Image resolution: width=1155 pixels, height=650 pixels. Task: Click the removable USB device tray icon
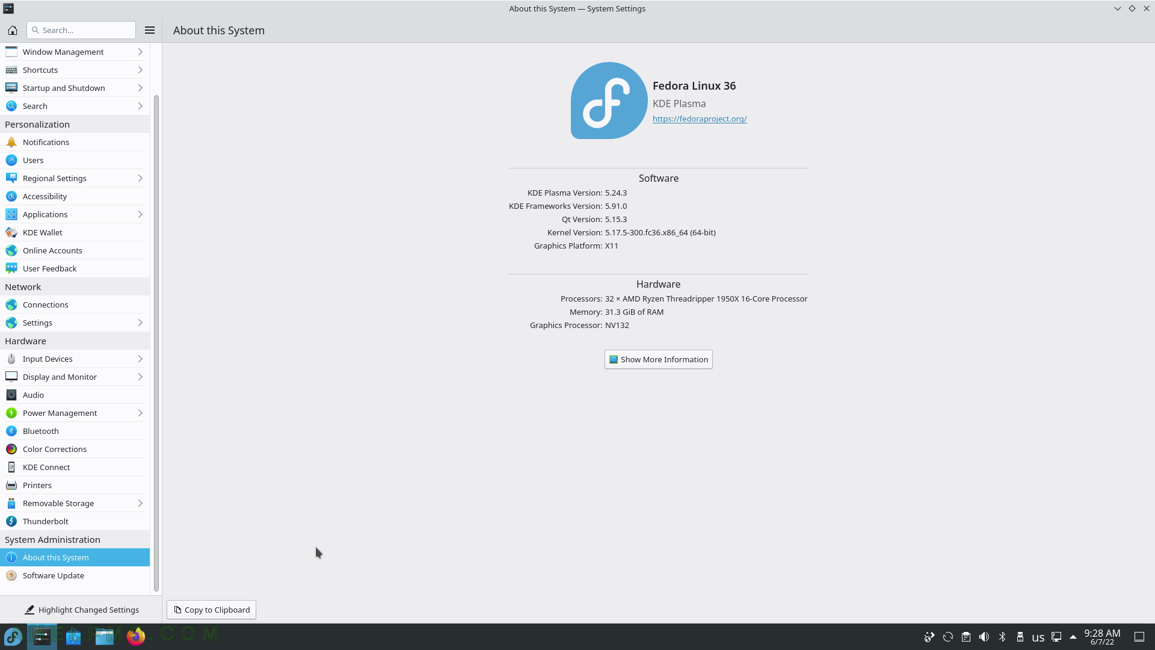pyautogui.click(x=1020, y=637)
